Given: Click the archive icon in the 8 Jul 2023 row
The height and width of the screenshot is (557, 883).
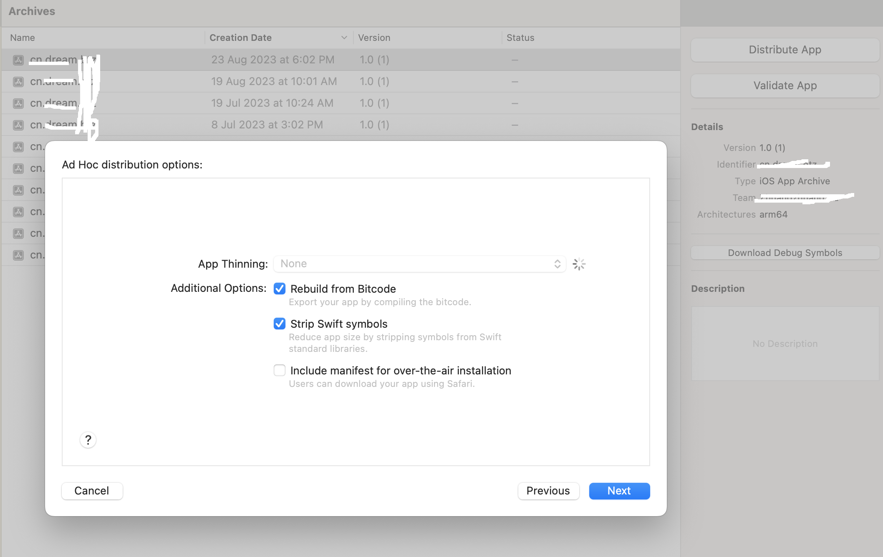Looking at the screenshot, I should [18, 125].
